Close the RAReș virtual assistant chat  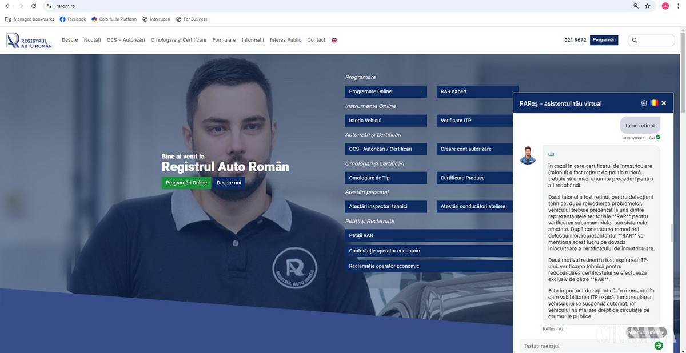[664, 103]
